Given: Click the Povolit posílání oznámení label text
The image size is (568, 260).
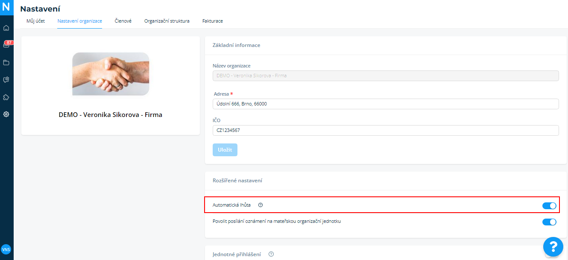Looking at the screenshot, I should click(277, 221).
